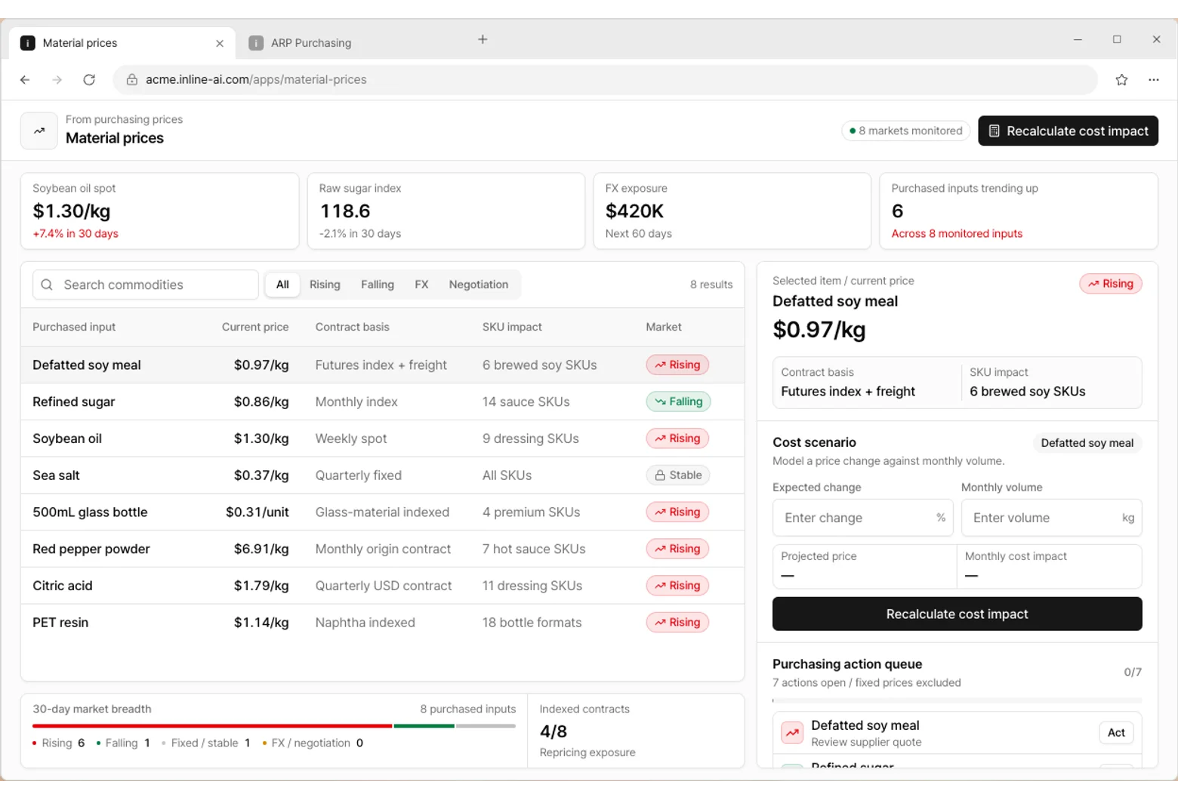Close the Material prices tab
Viewport: 1178px width, 800px height.
pyautogui.click(x=220, y=43)
